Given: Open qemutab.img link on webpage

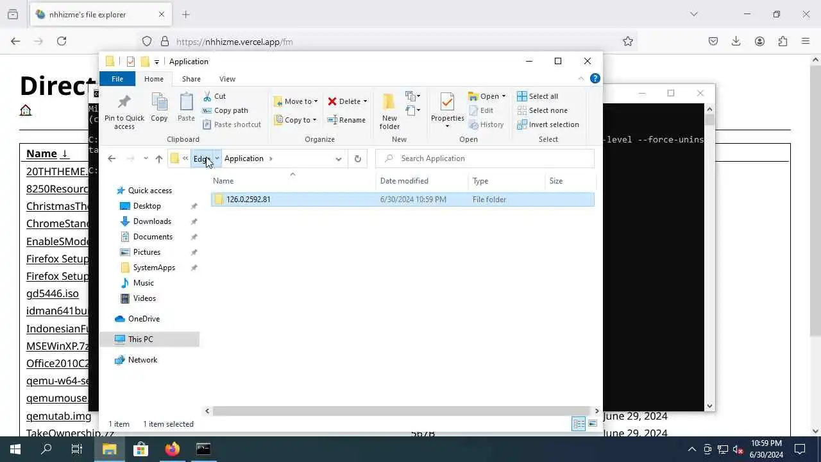Looking at the screenshot, I should click(x=59, y=416).
